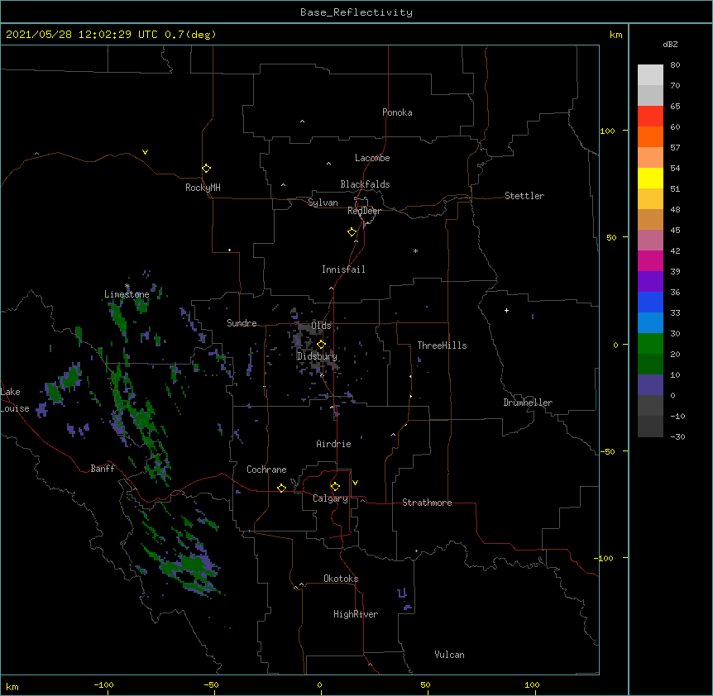Click the Olds city label
Image resolution: width=713 pixels, height=696 pixels.
(x=321, y=326)
